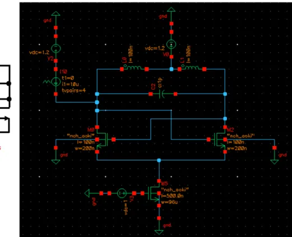Click the gate terminal pin of M2
The height and width of the screenshot is (237, 292).
coord(208,140)
